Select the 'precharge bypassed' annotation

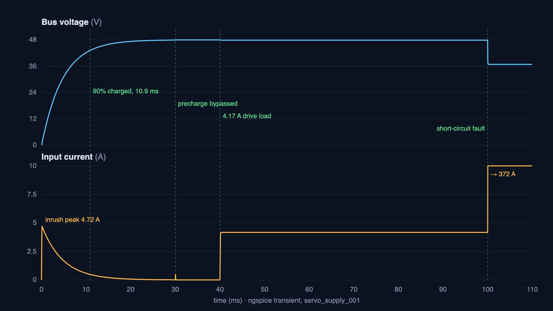[x=208, y=104]
